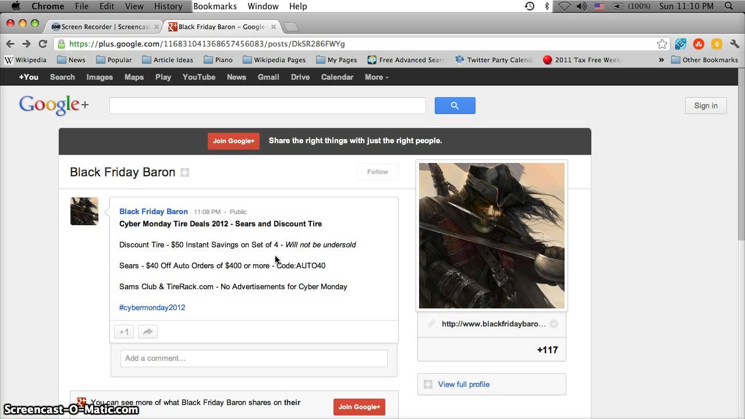Click the lower Join Google+ button

pyautogui.click(x=359, y=407)
